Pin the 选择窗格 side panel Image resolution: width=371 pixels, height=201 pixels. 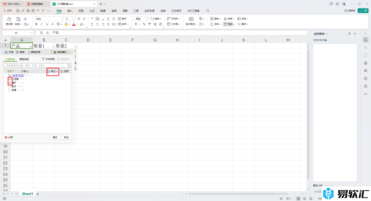point(350,34)
